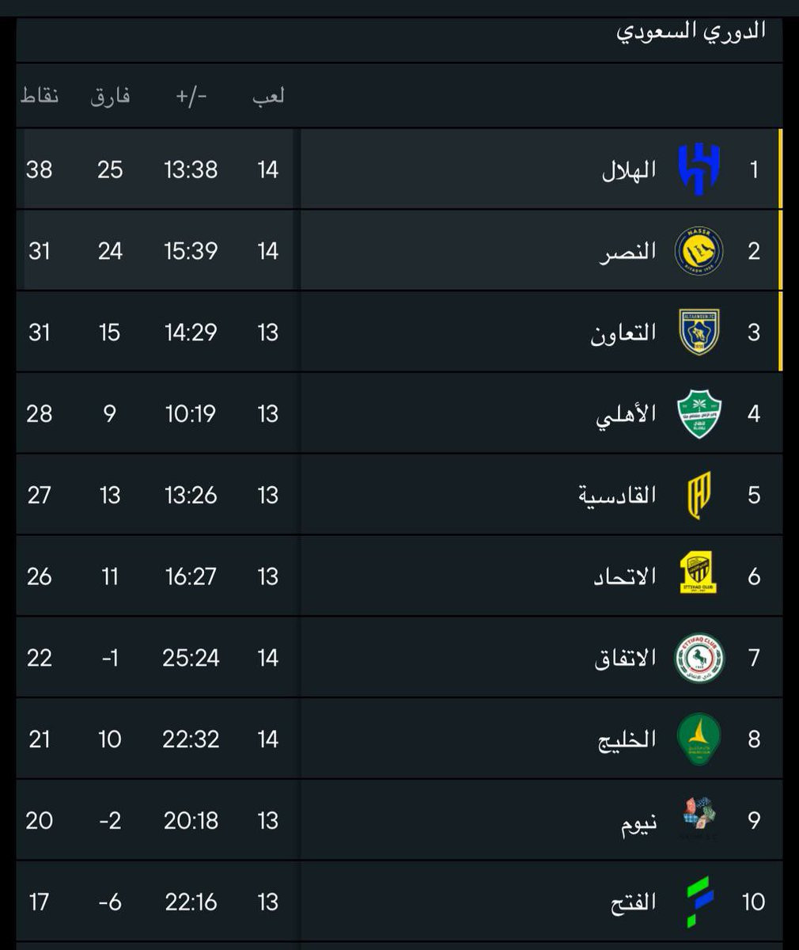Click the +/- goals column header

click(191, 97)
